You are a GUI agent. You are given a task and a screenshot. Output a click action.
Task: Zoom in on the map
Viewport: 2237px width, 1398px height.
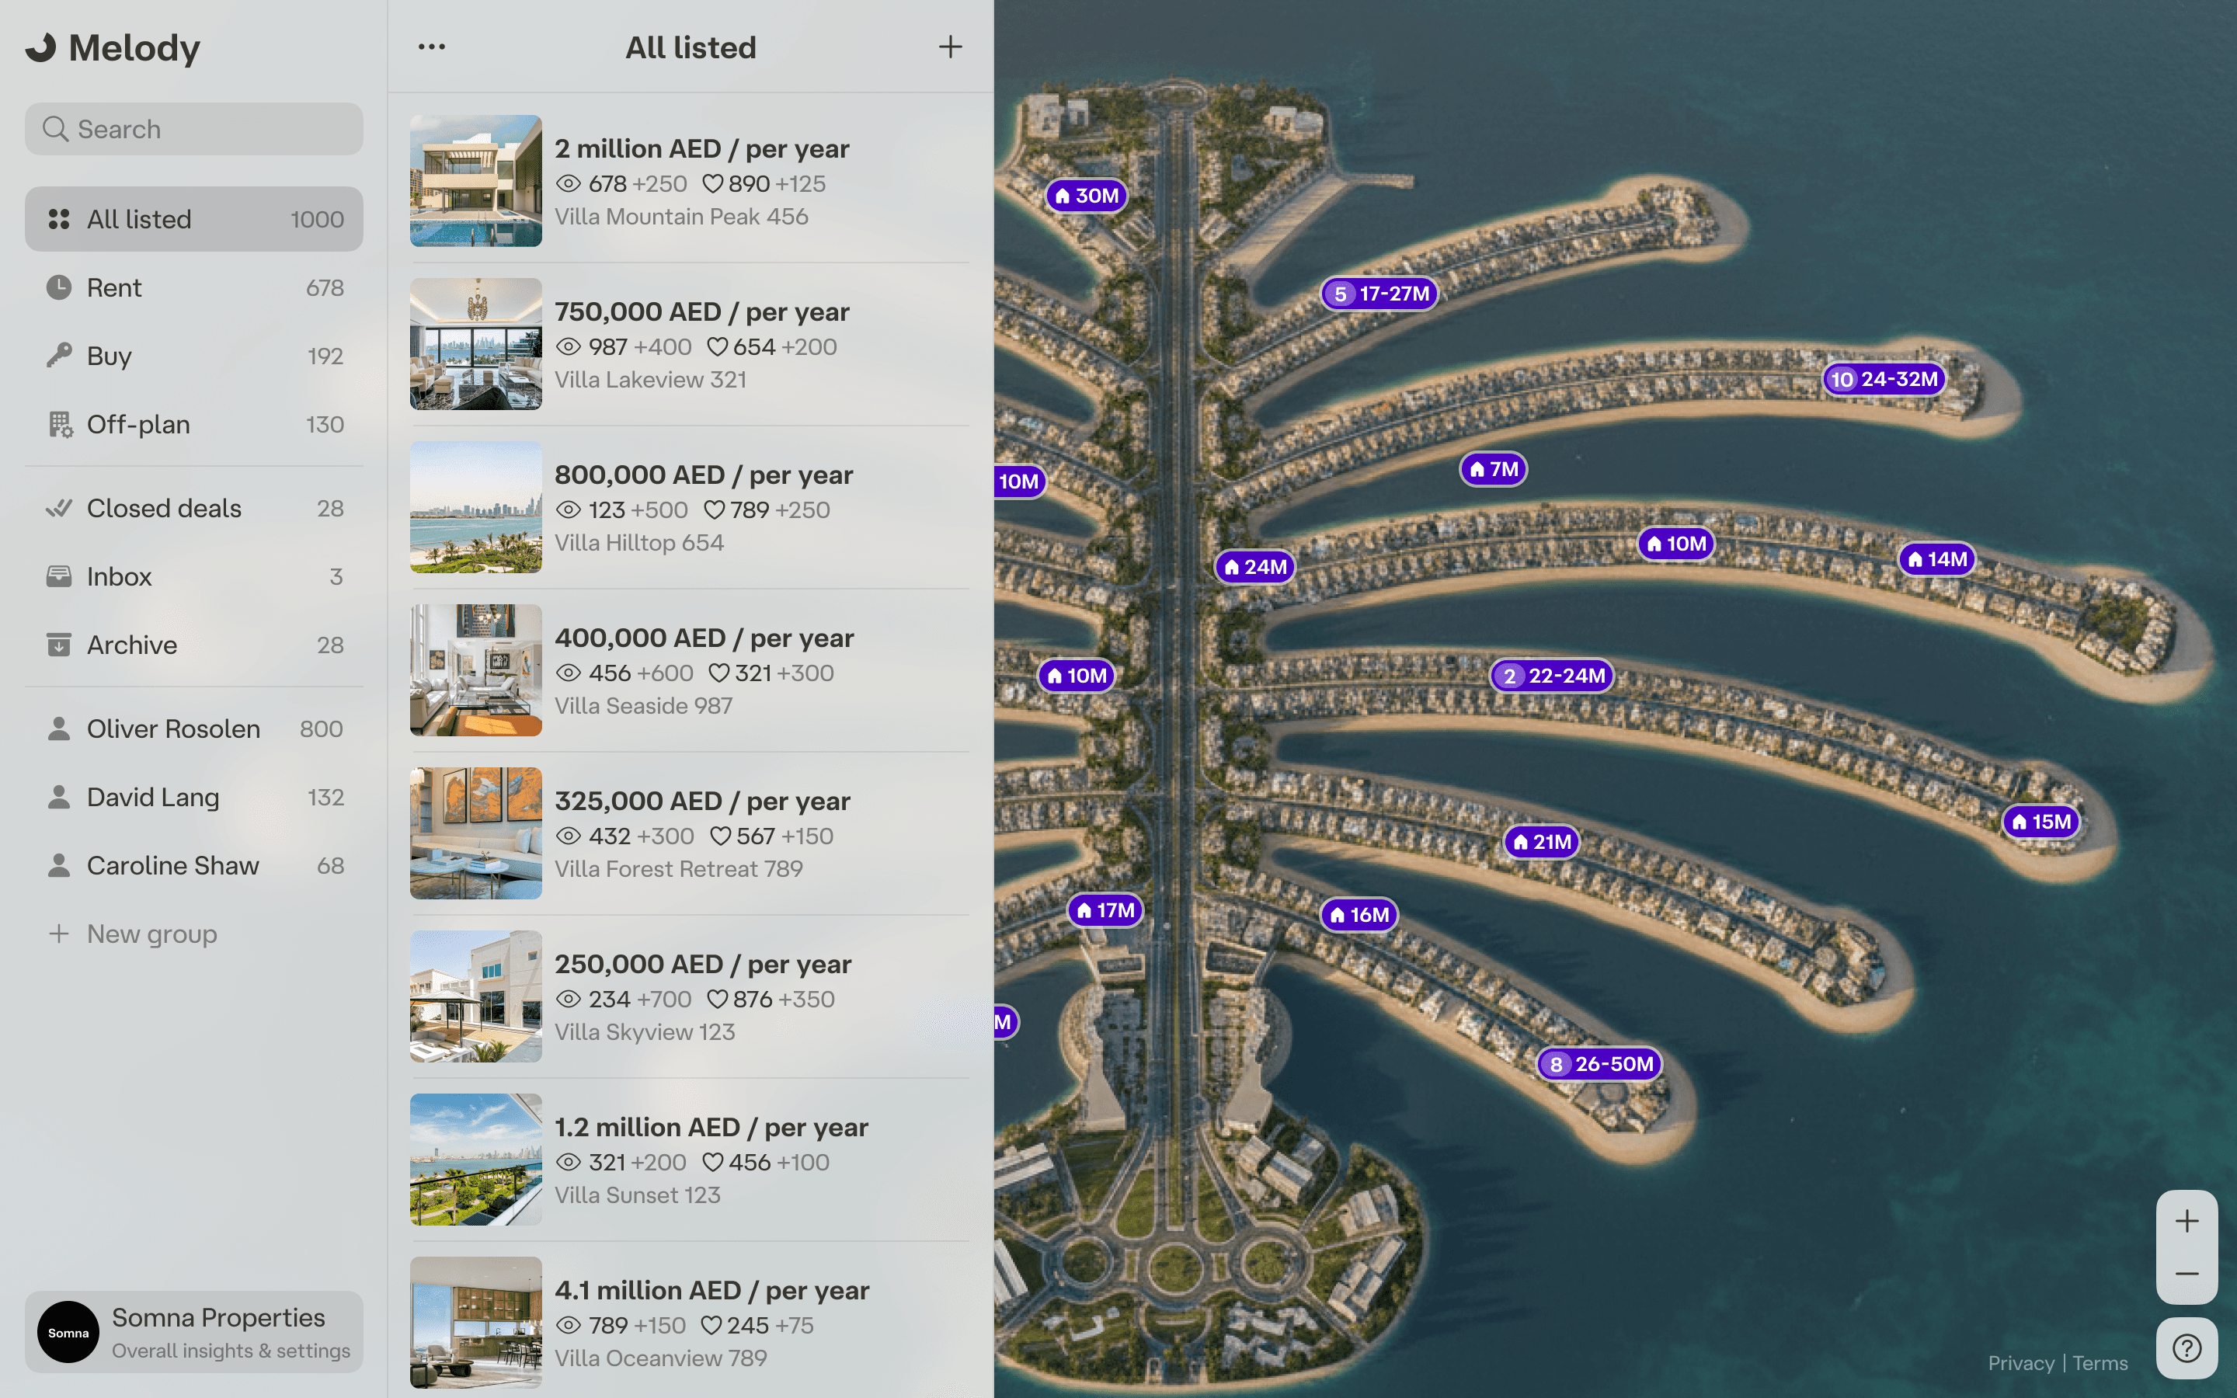2187,1222
